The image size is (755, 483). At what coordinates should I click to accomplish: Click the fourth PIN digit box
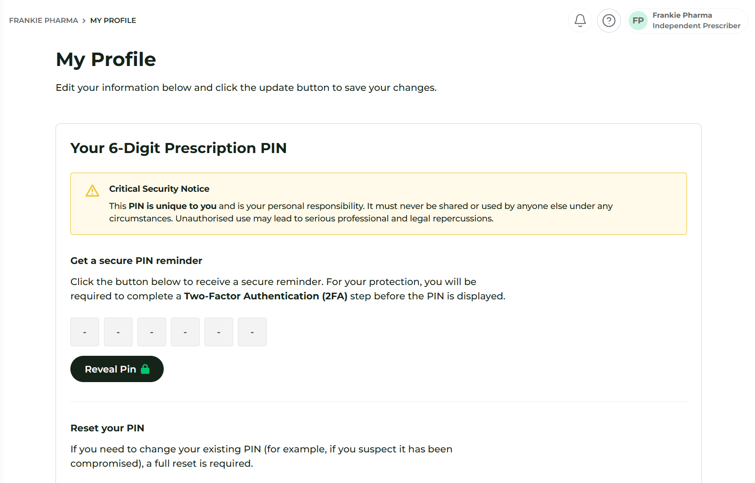coord(185,332)
